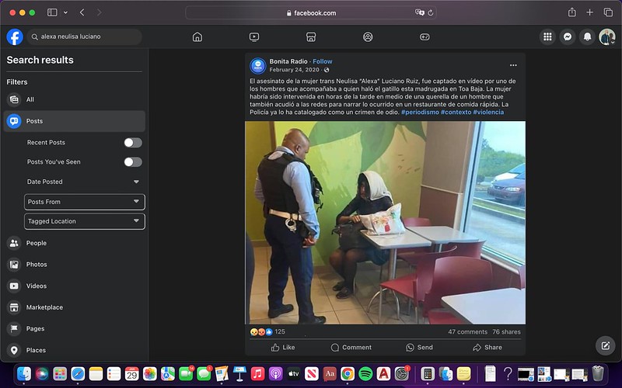Select the All filter

pos(74,99)
